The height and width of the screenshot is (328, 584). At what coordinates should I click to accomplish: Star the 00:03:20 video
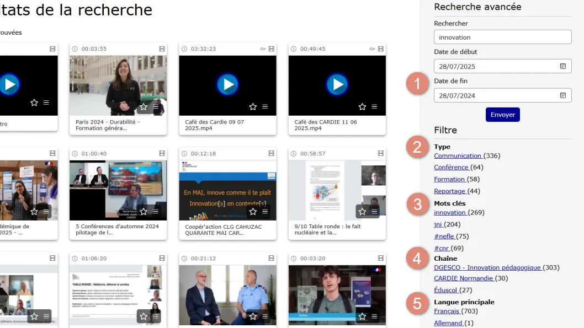[x=363, y=316]
